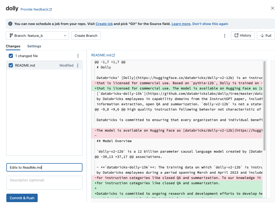Open the Branch: feature_b dropdown
280x210 pixels.
coord(37,36)
